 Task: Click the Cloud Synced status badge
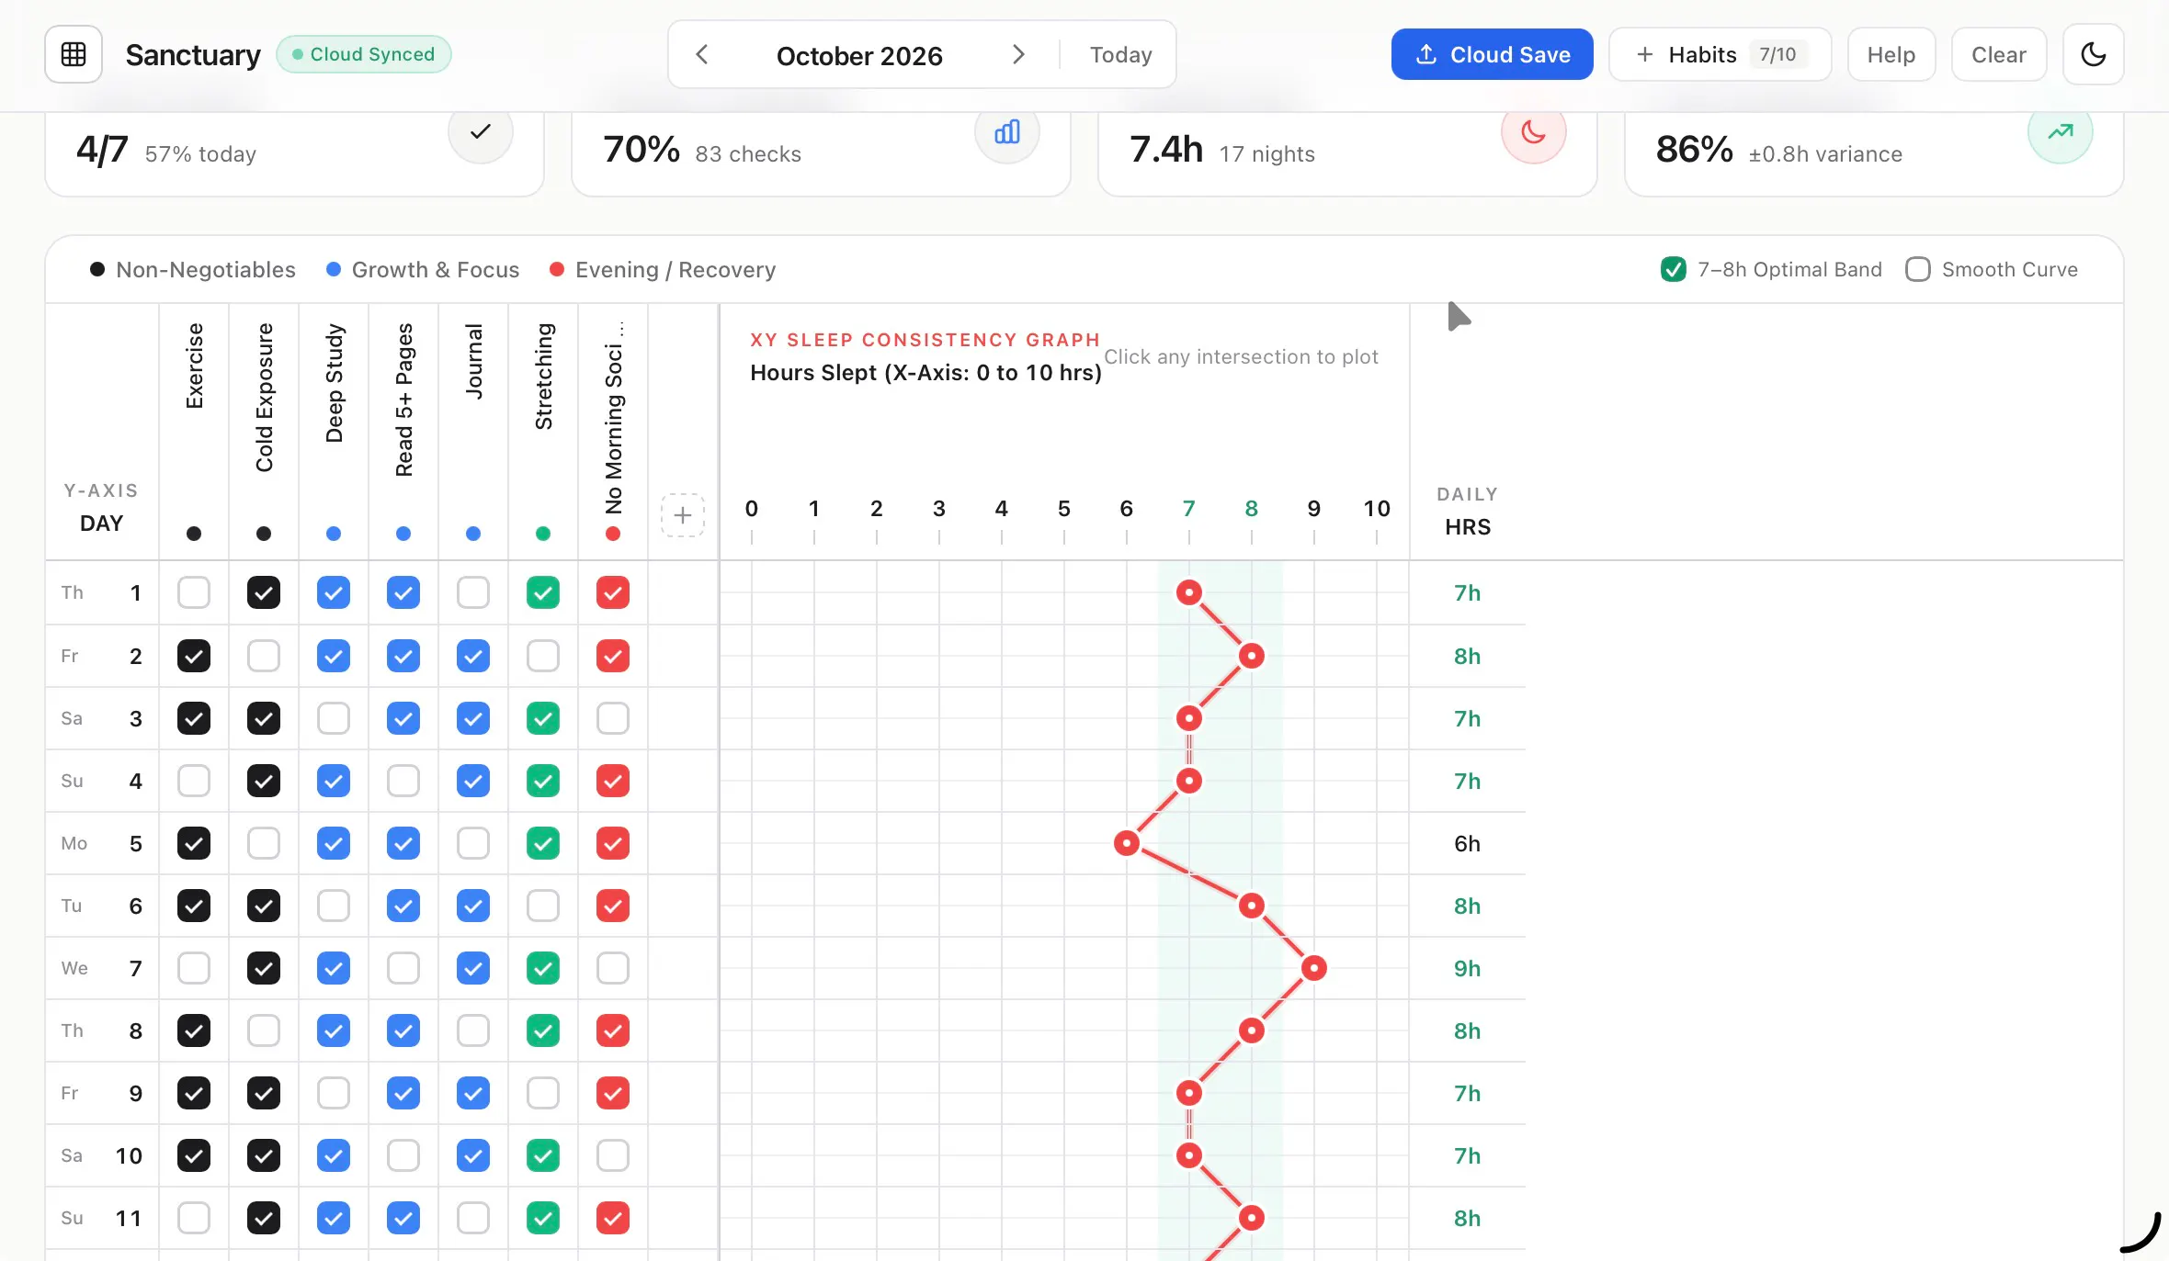tap(364, 54)
